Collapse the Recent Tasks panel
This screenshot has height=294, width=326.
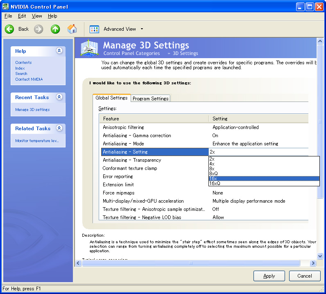tap(59, 97)
